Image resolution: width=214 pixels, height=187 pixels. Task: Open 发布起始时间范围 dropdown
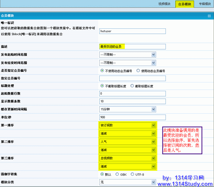[127, 55]
